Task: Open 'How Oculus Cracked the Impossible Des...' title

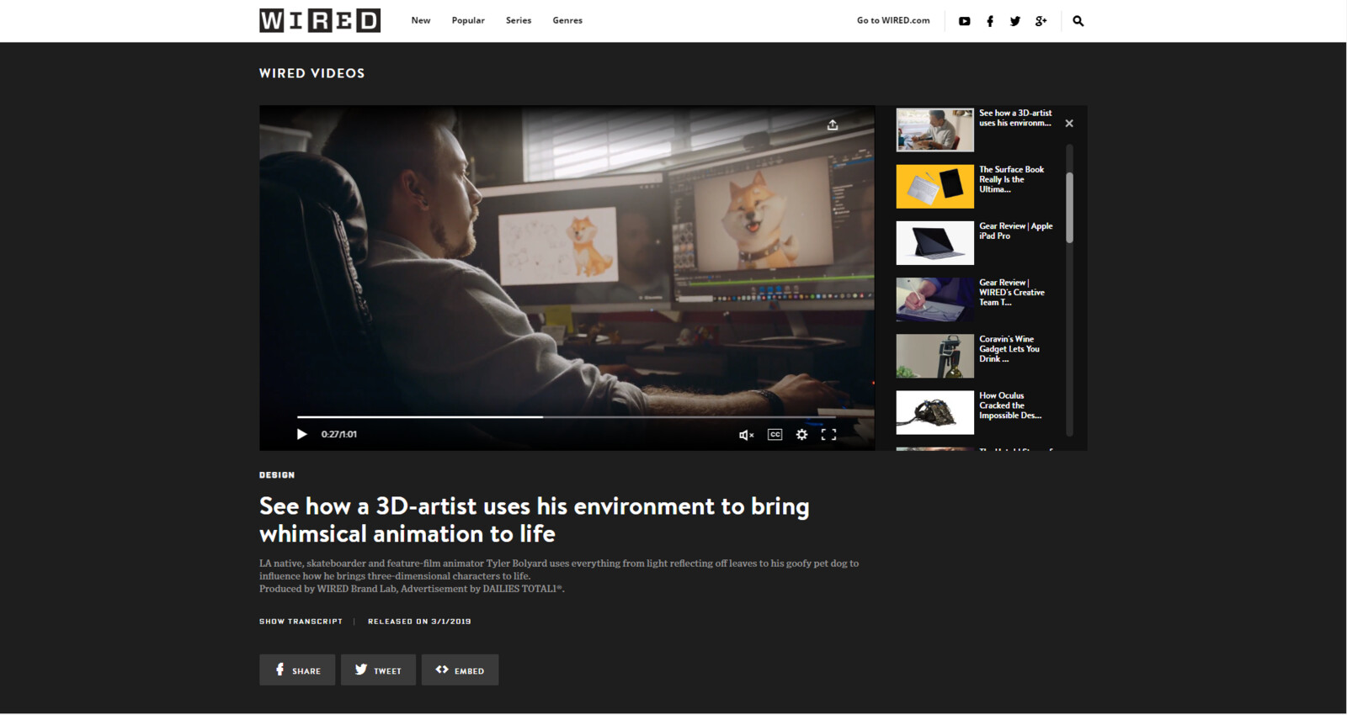Action: [1010, 405]
